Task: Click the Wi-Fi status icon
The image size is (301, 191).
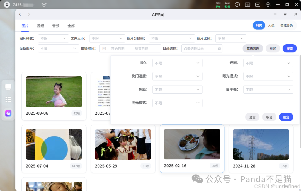Action: (x=44, y=5)
